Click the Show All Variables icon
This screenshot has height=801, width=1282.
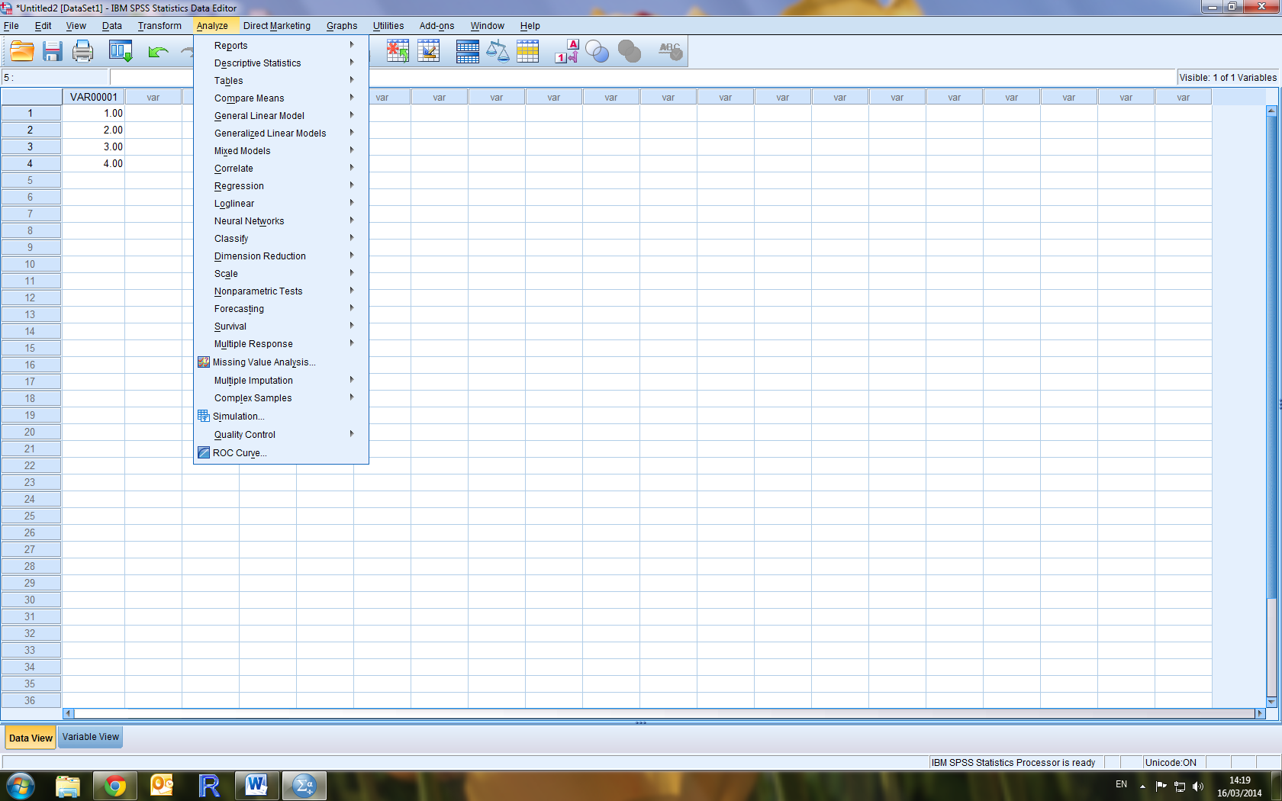click(x=630, y=51)
